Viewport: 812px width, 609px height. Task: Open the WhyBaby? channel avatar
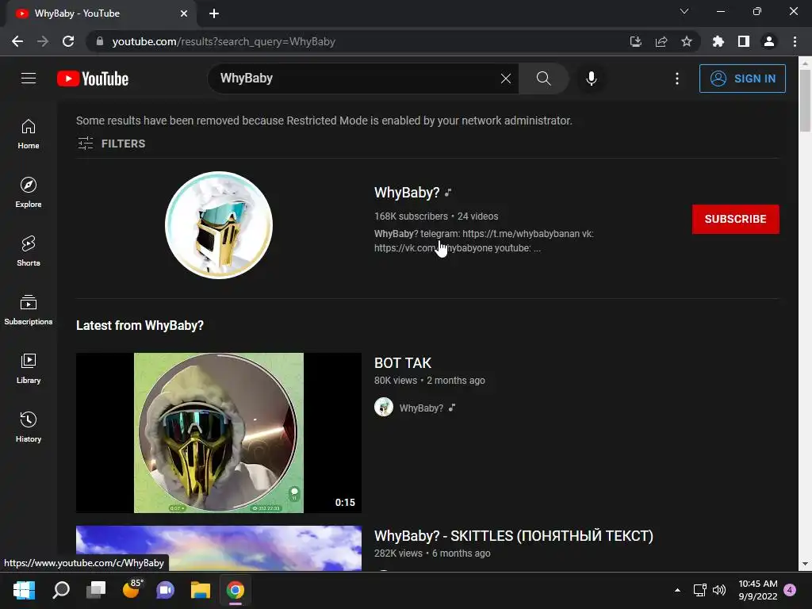pyautogui.click(x=219, y=225)
